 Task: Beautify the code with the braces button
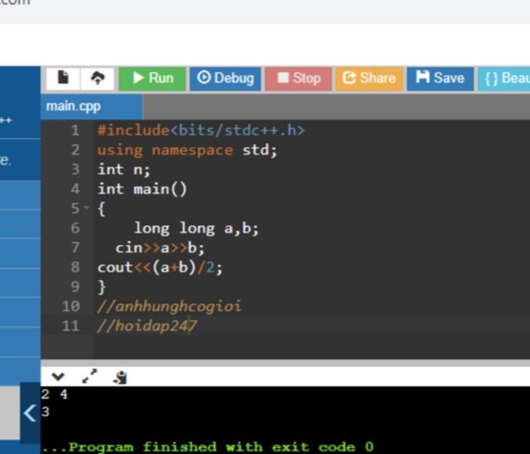click(504, 78)
